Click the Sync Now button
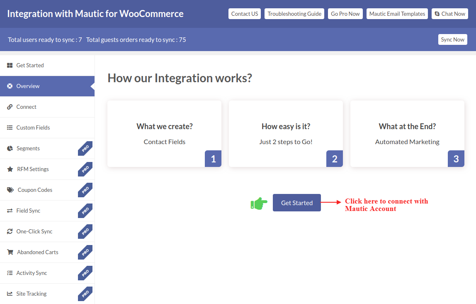Screen dimensions: 476x304 click(x=452, y=39)
